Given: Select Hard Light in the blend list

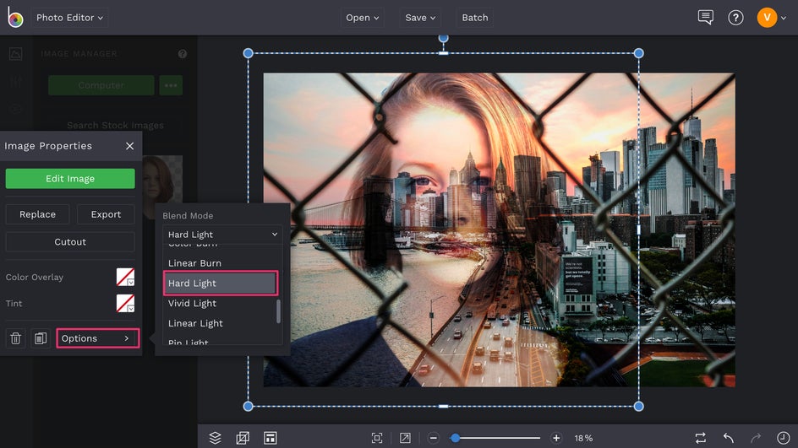Looking at the screenshot, I should click(221, 283).
